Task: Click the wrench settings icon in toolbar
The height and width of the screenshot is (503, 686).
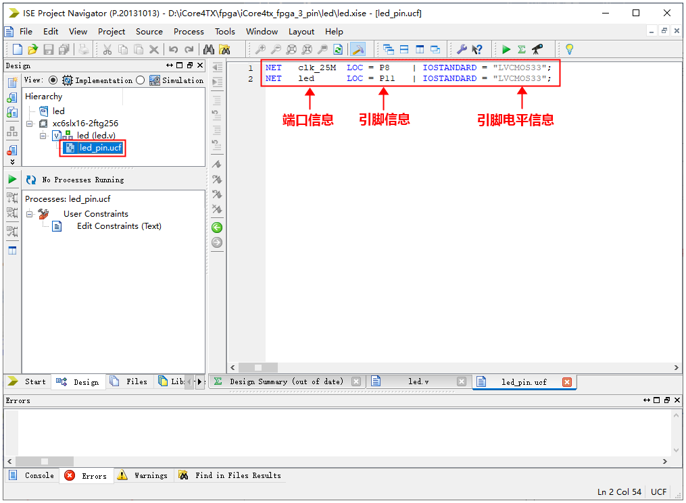Action: coord(462,49)
